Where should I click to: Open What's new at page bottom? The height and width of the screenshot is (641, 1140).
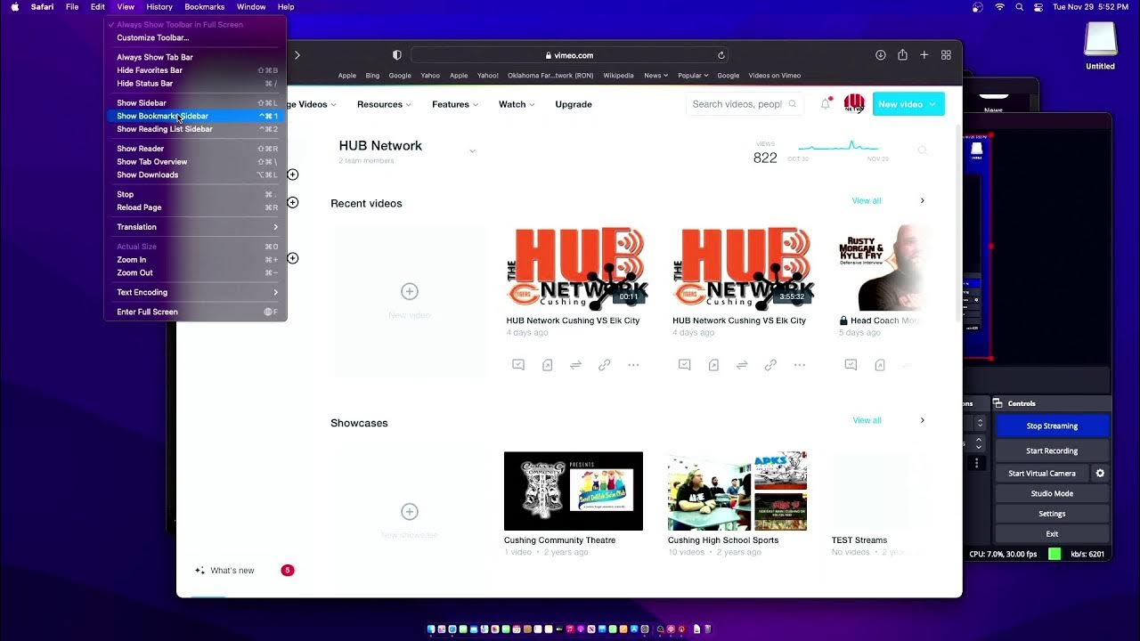(232, 571)
